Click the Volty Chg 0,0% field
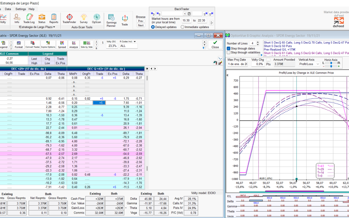This screenshot has width=349, height=218. pyautogui.click(x=258, y=64)
